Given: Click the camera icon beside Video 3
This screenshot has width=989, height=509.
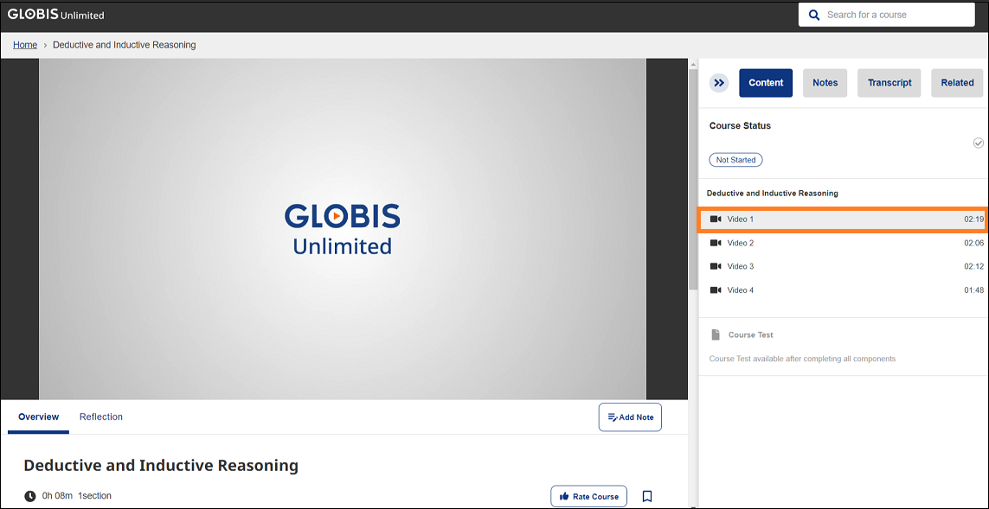Looking at the screenshot, I should click(716, 266).
